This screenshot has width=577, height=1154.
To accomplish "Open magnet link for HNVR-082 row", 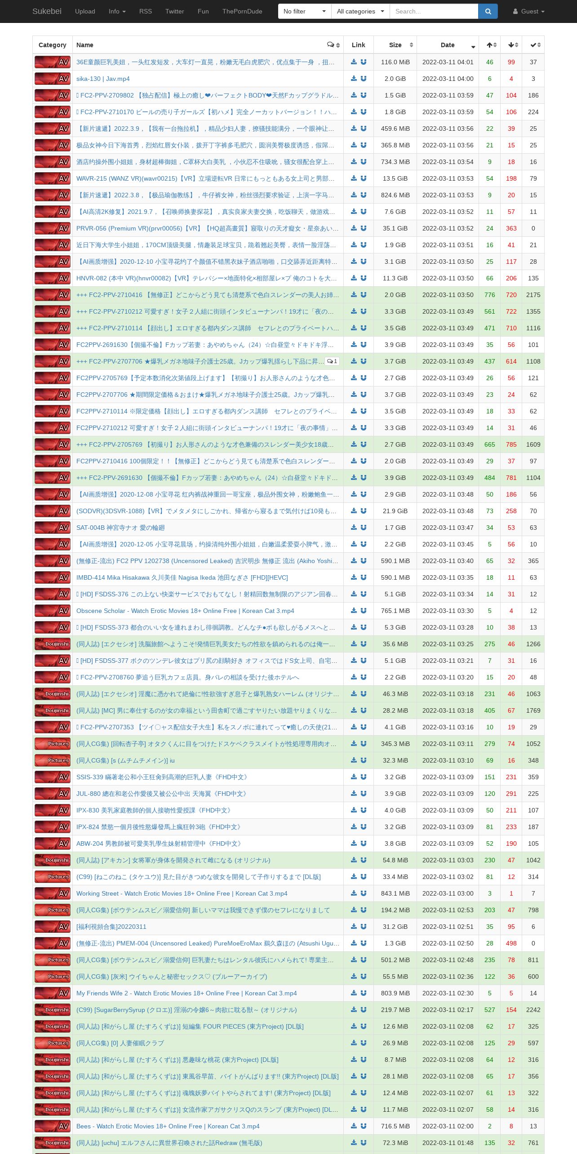I will (363, 278).
